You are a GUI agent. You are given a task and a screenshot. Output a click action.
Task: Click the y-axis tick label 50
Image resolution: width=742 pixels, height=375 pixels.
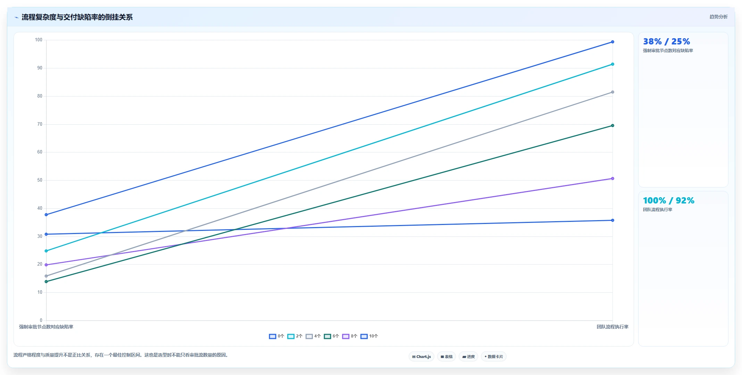click(x=40, y=180)
